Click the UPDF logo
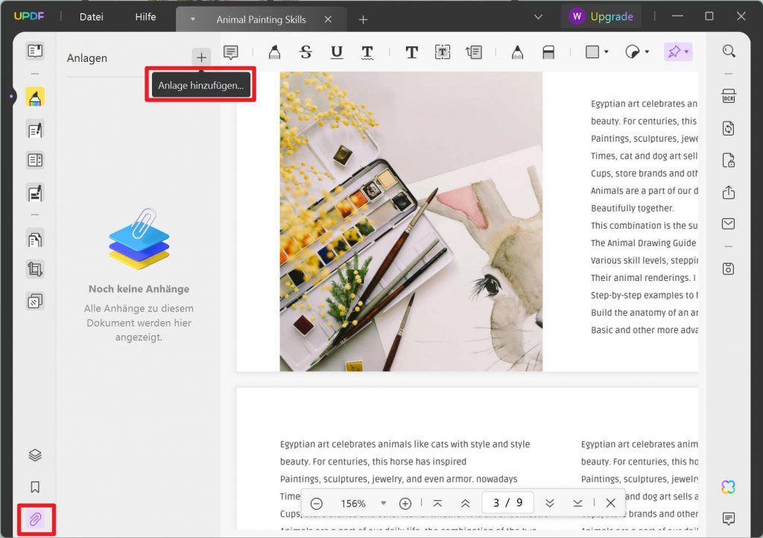 coord(29,16)
